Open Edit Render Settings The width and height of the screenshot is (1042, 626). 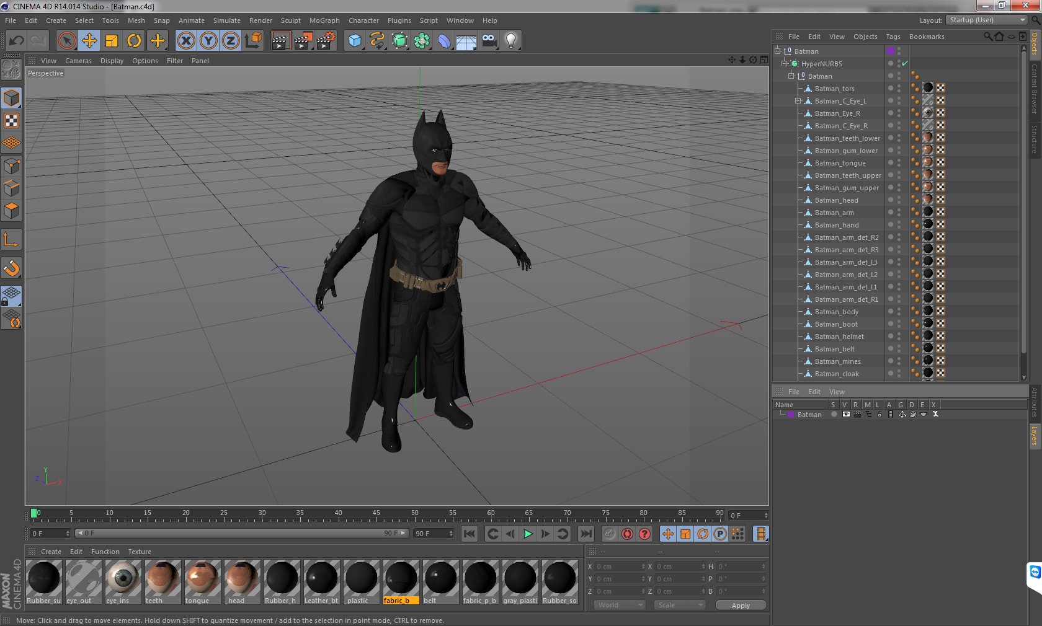pos(326,41)
